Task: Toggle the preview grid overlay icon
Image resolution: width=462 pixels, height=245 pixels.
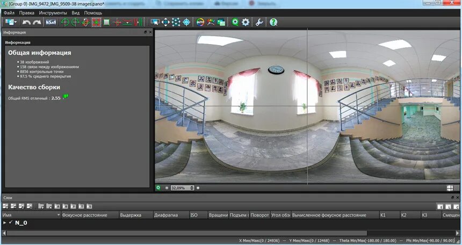Action: coord(456,188)
